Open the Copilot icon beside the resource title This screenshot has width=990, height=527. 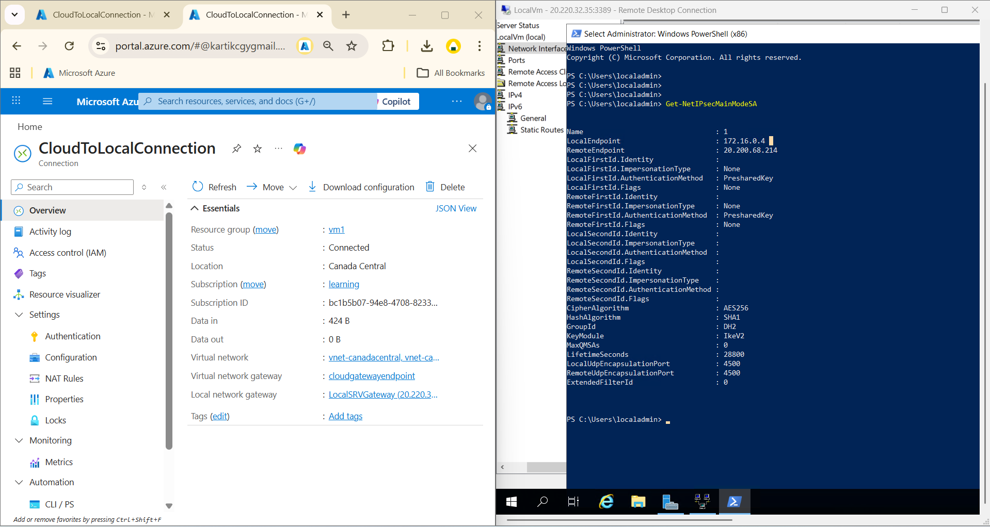[299, 149]
